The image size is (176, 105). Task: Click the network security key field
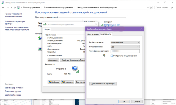[125, 51]
